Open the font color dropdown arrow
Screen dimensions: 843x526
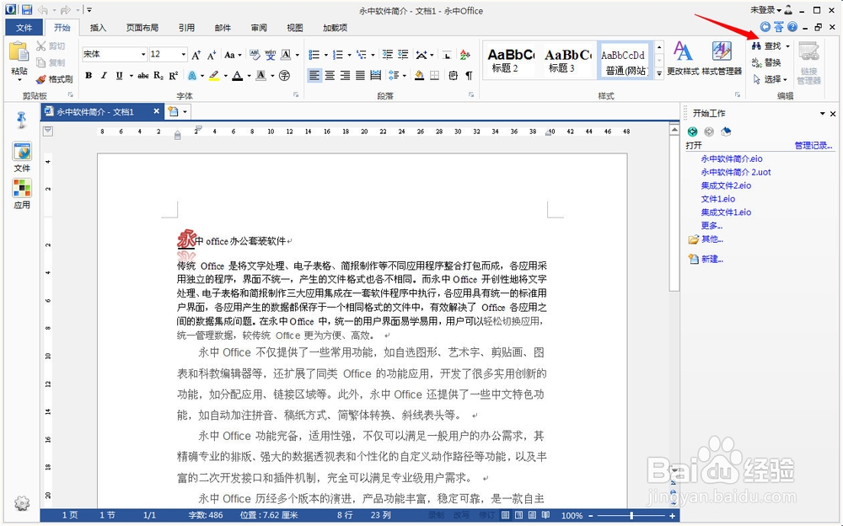tap(249, 76)
